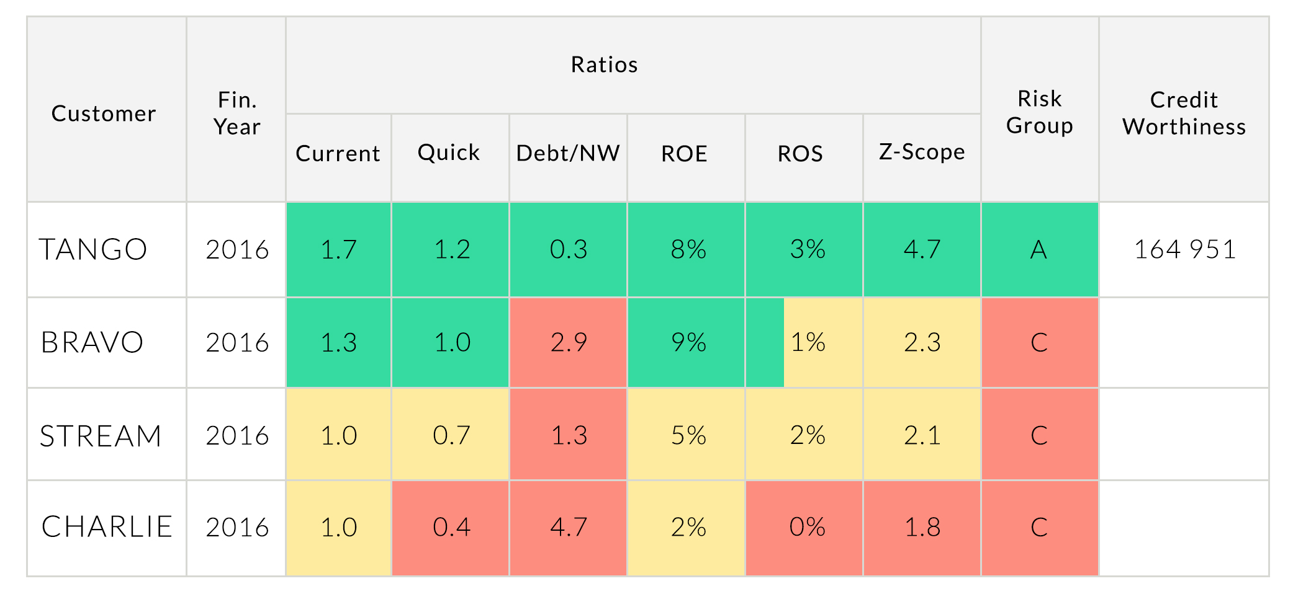This screenshot has width=1293, height=594.
Task: Click the BRAVO customer name cell
Action: (92, 342)
